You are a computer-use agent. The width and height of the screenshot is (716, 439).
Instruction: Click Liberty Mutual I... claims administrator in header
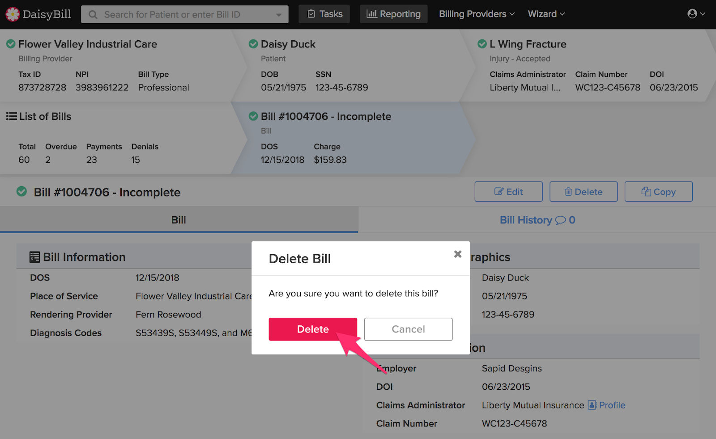click(x=525, y=88)
